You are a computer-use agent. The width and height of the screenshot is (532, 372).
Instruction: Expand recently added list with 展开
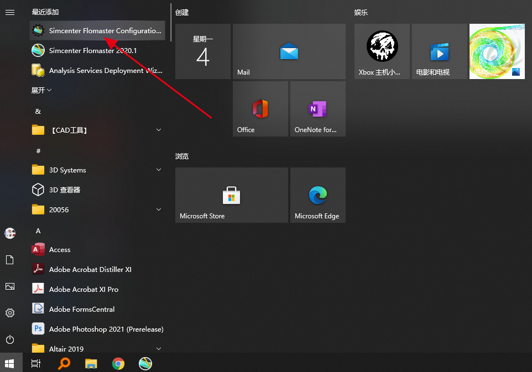[41, 90]
